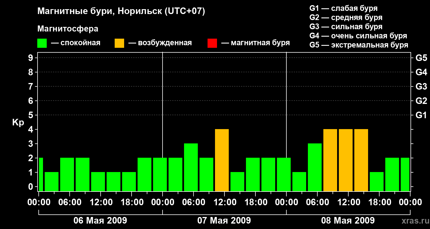Click the '06 Мая 2009' date label
430x229 pixels.
click(100, 221)
